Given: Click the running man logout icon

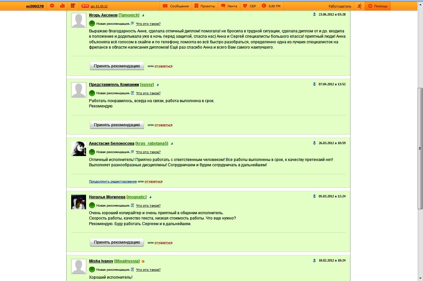Looking at the screenshot, I should click(359, 6).
